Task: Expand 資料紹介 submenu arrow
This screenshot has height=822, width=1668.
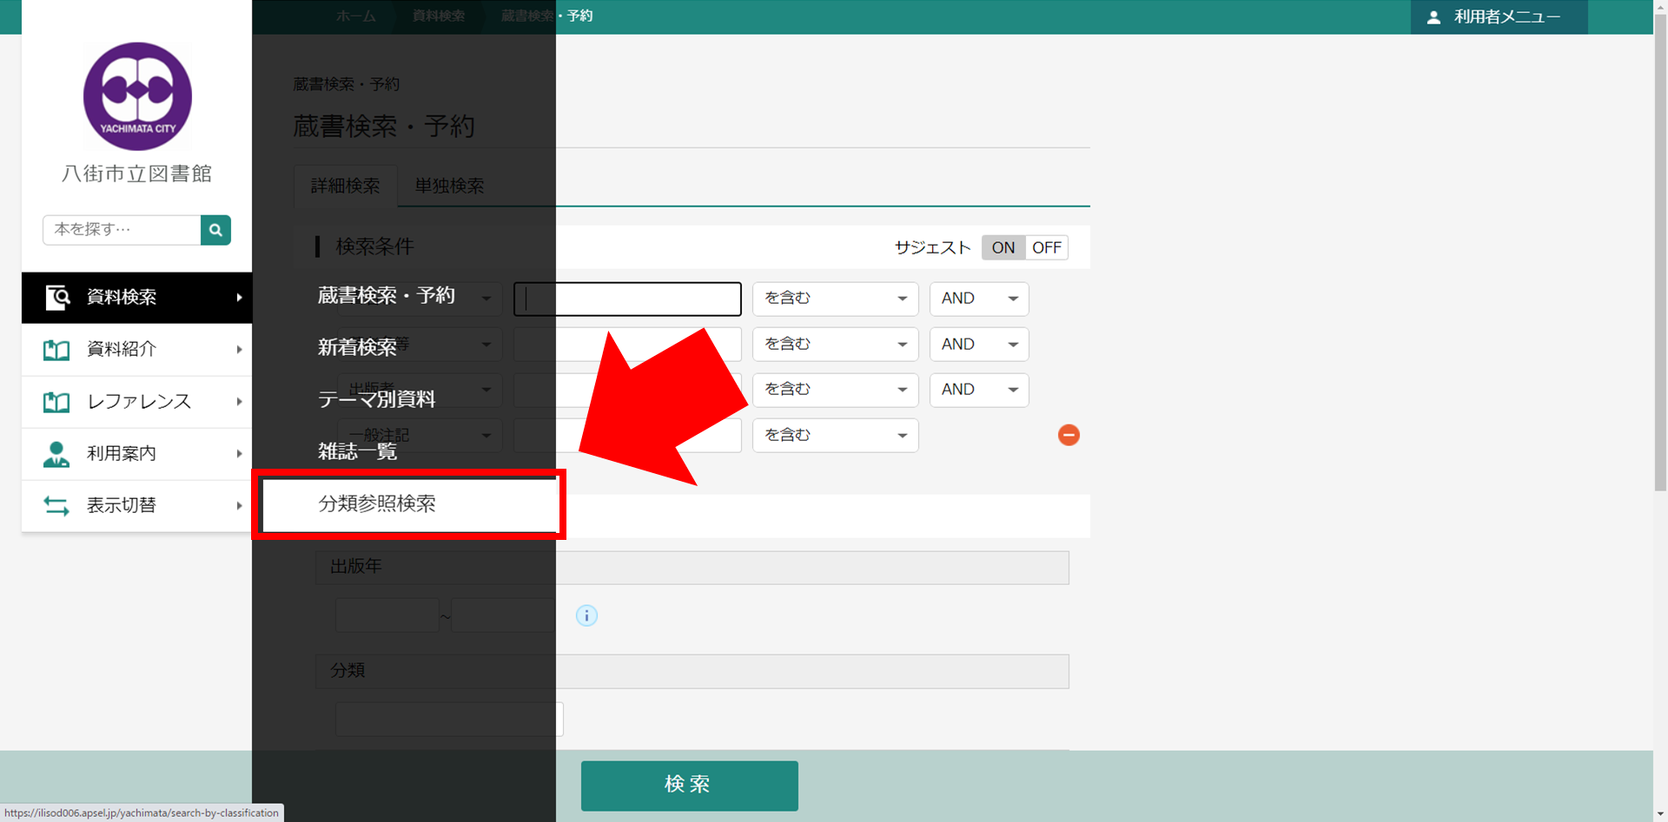Action: [239, 350]
